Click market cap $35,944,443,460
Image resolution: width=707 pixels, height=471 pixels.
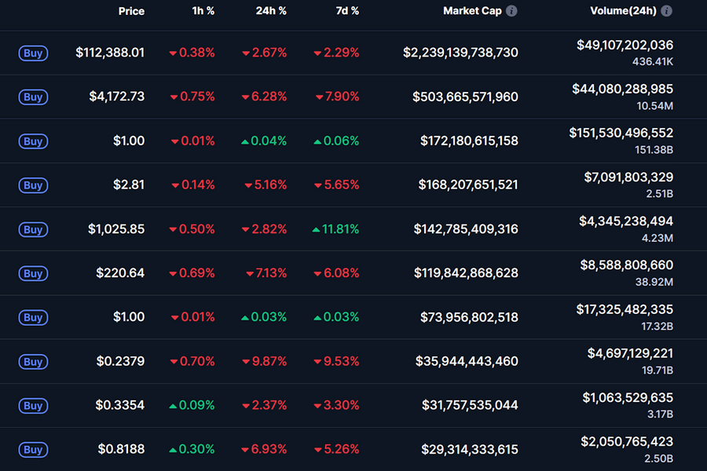click(467, 361)
